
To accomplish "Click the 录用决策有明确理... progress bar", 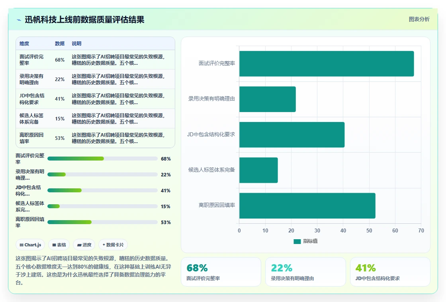I will point(102,174).
